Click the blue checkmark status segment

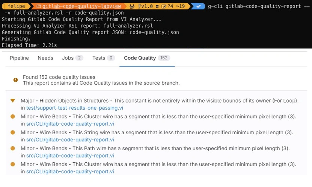(x=198, y=6)
